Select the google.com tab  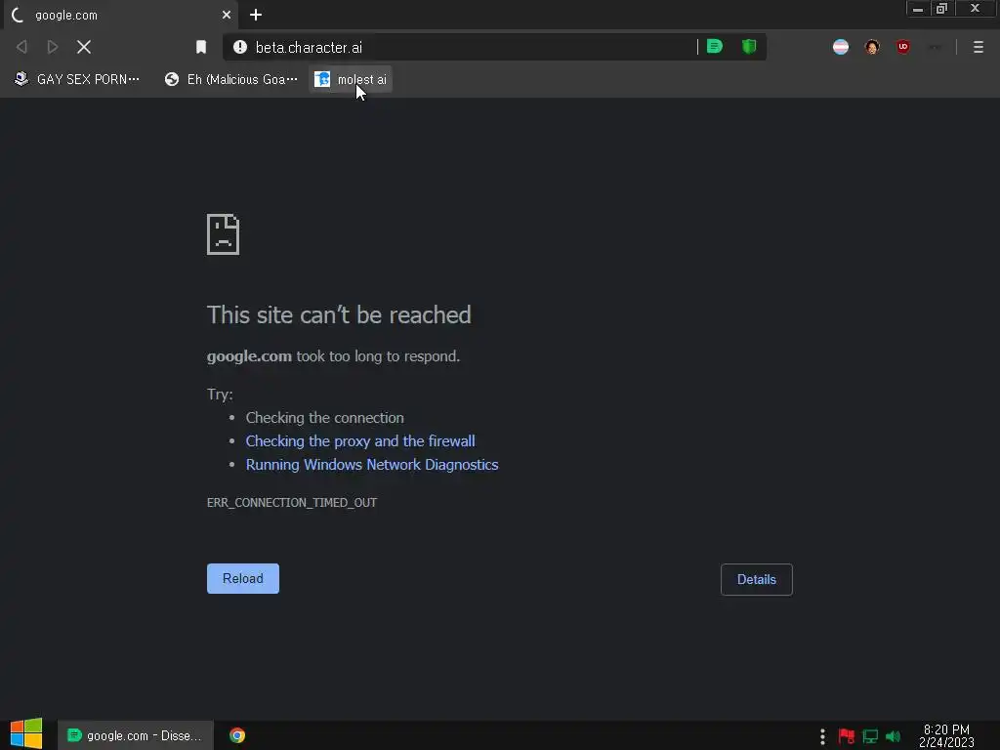121,15
